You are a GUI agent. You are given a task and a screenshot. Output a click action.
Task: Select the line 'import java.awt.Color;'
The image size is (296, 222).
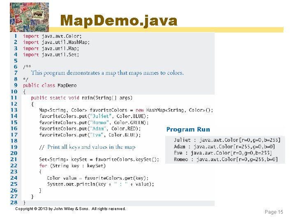tap(52, 36)
